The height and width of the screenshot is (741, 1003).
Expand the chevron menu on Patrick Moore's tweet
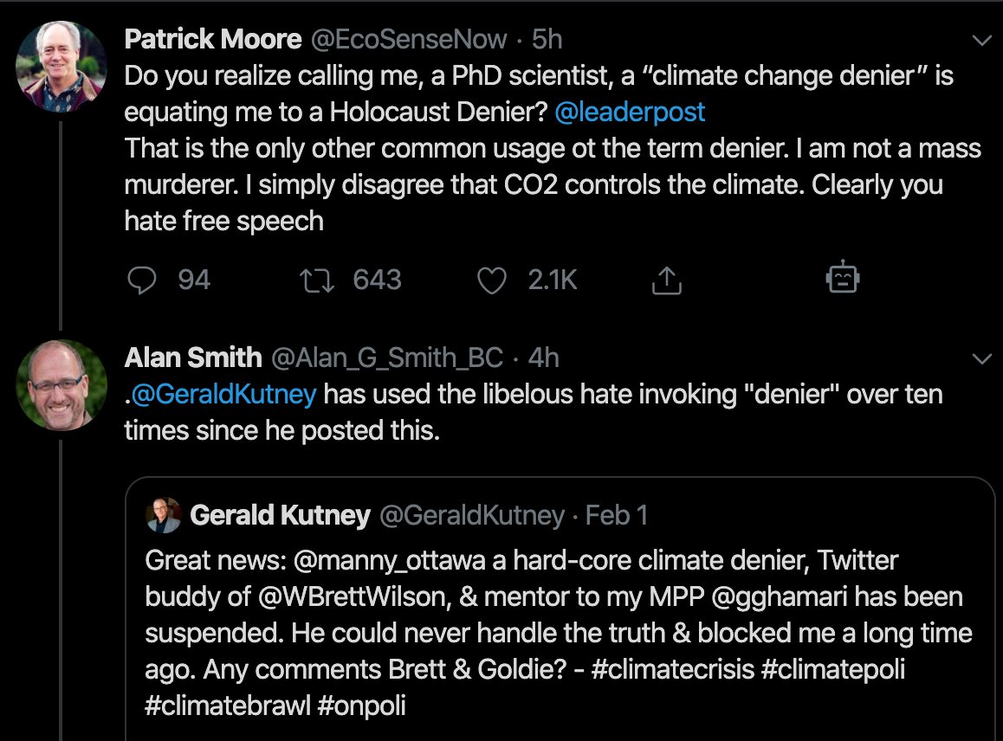point(982,40)
